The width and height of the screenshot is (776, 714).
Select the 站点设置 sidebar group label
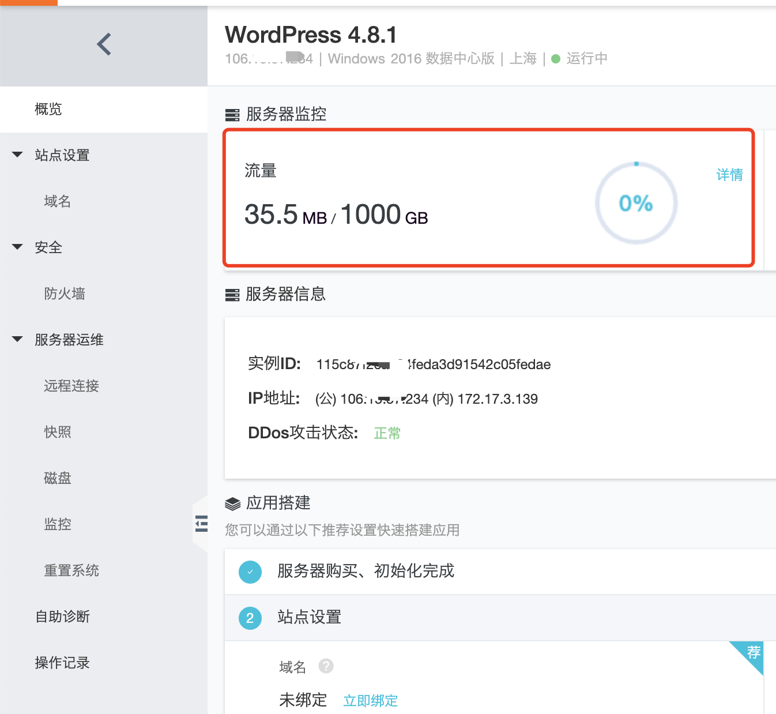click(62, 155)
